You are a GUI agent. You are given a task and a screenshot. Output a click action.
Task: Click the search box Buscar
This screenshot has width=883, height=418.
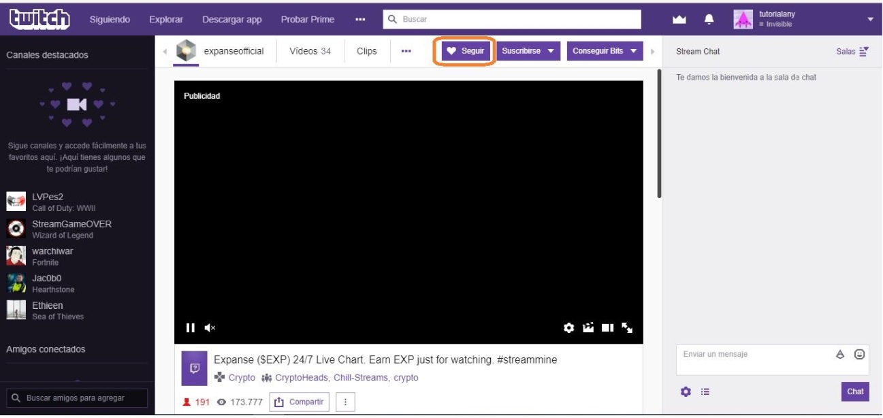tap(512, 19)
